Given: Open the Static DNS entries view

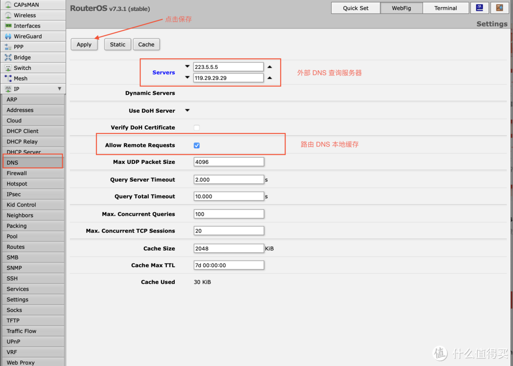Looking at the screenshot, I should tap(117, 44).
